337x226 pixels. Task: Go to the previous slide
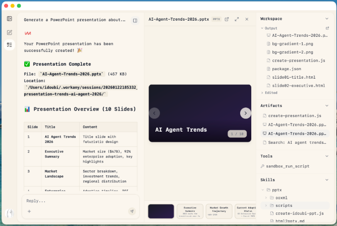(x=154, y=113)
